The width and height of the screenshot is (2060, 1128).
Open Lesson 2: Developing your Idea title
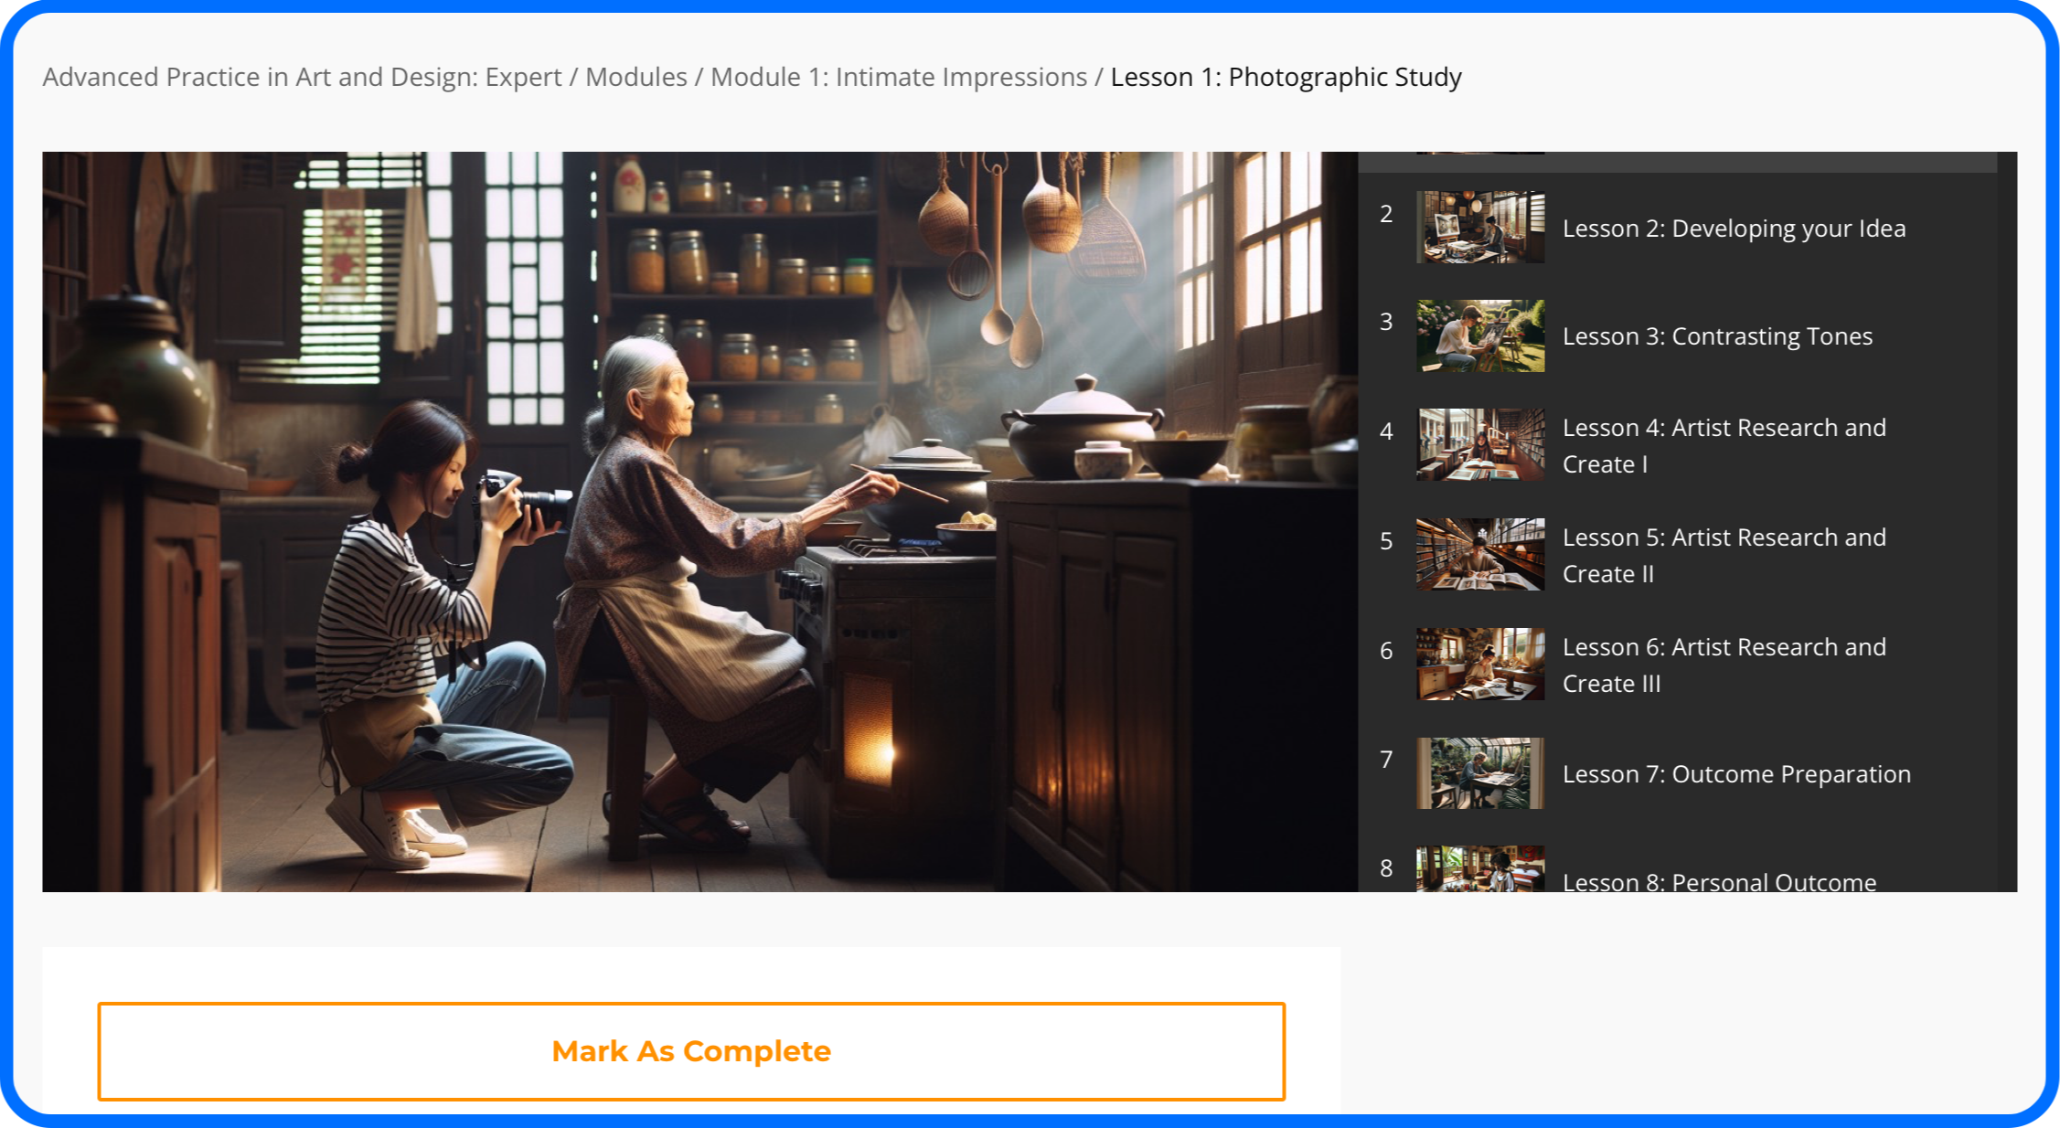point(1734,229)
